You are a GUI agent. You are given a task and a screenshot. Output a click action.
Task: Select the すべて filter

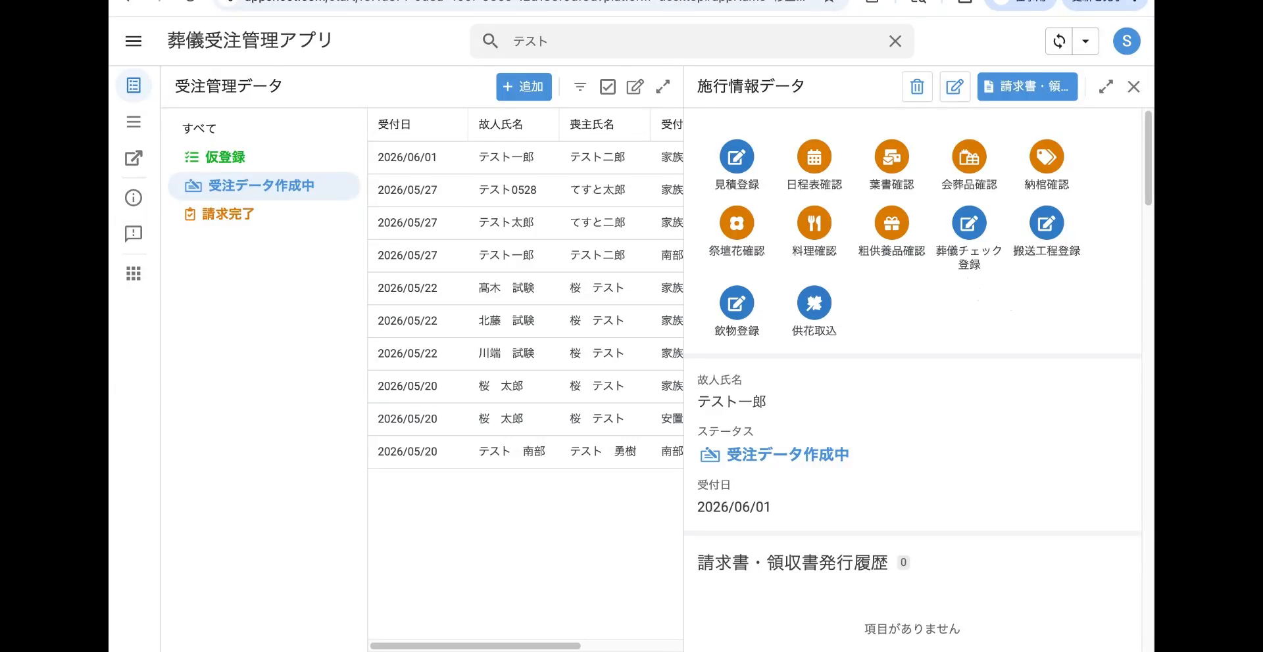199,128
